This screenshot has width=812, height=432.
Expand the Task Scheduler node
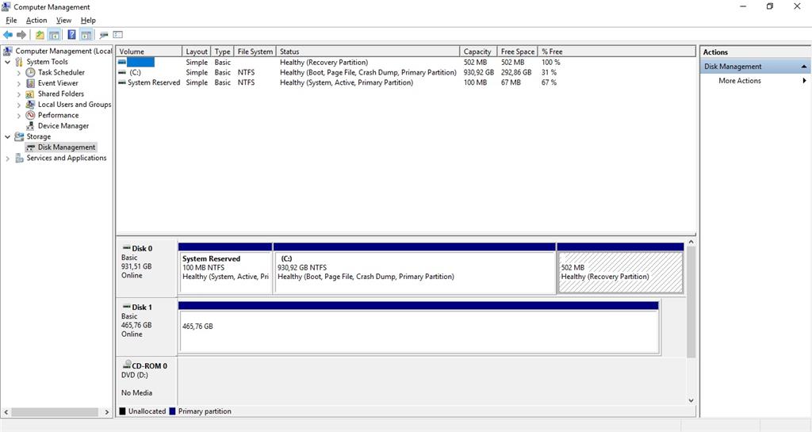tap(19, 73)
